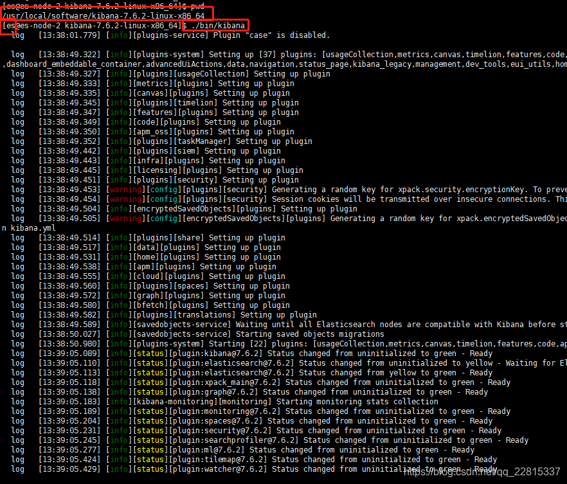Viewport: 567px width, 484px height.
Task: Click the warning about xpack.security.encryptionKey
Action: [x=289, y=190]
